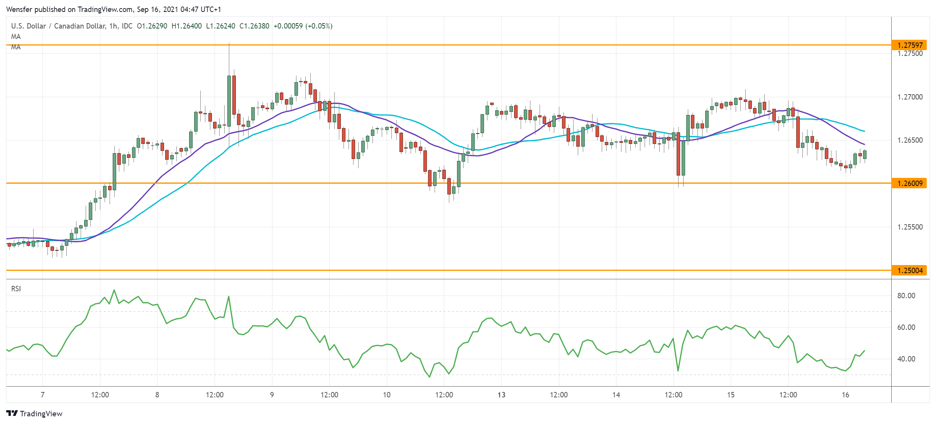936x424 pixels.
Task: Click the RSI indicator label
Action: pos(16,289)
